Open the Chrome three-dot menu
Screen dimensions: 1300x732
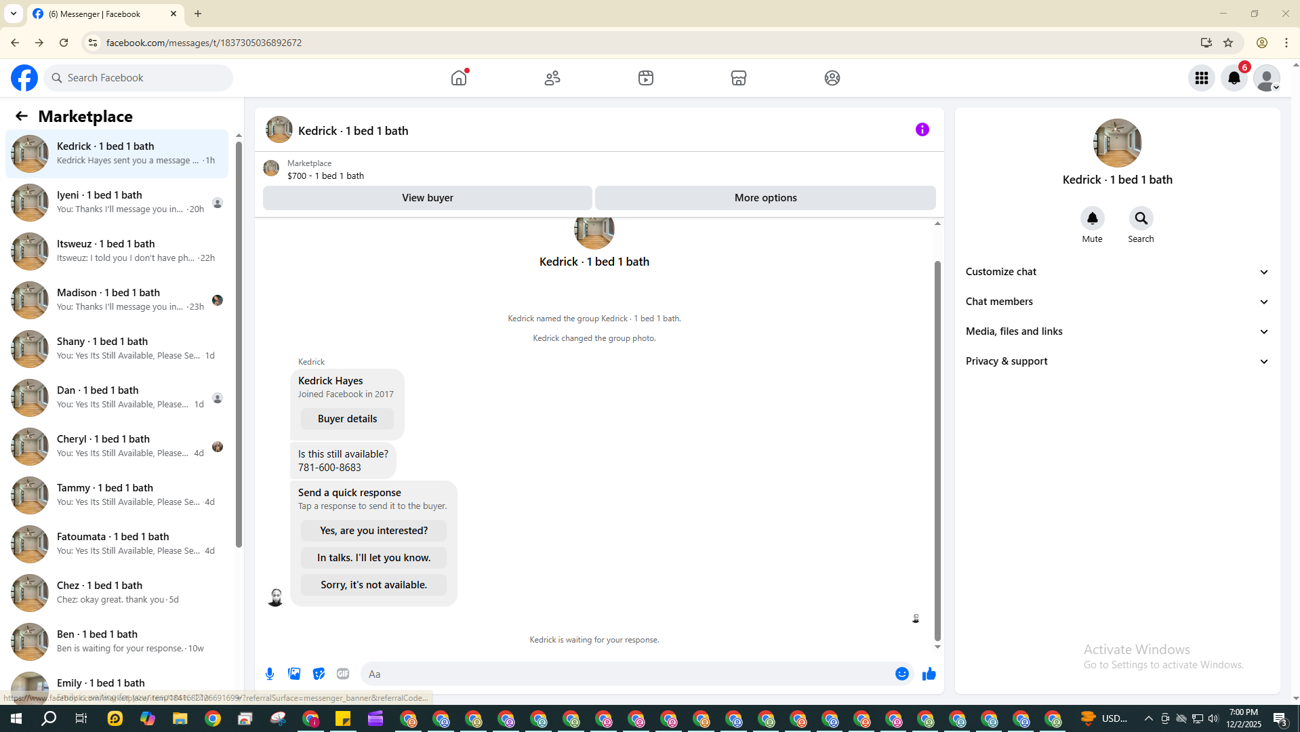tap(1286, 43)
